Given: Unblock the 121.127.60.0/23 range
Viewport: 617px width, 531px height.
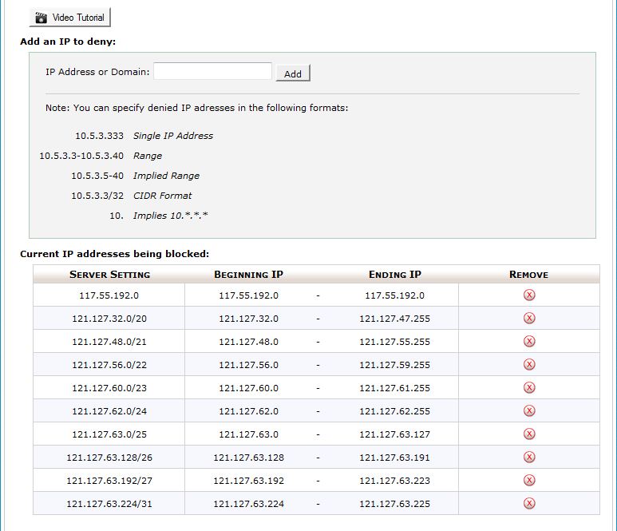Looking at the screenshot, I should [x=528, y=388].
